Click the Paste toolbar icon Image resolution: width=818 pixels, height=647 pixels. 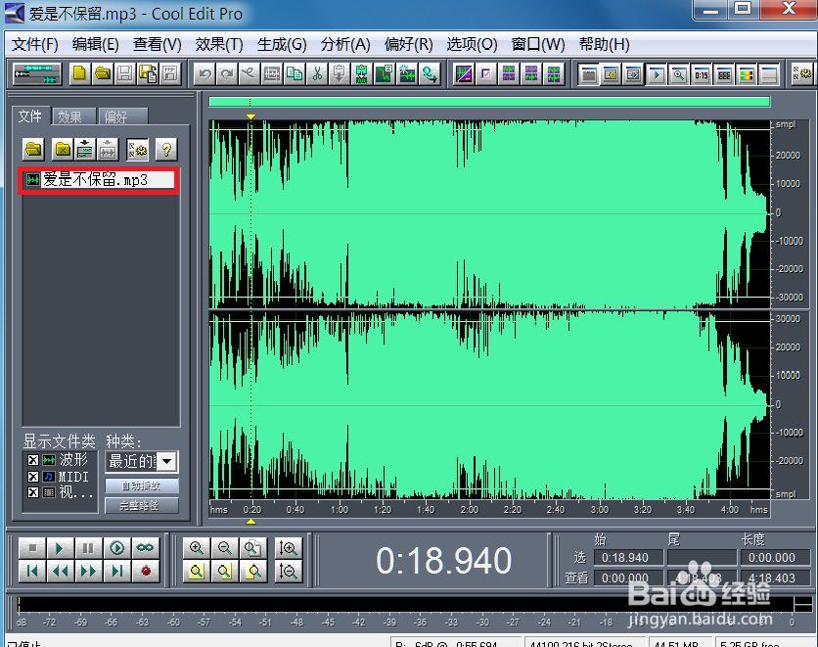click(x=340, y=74)
